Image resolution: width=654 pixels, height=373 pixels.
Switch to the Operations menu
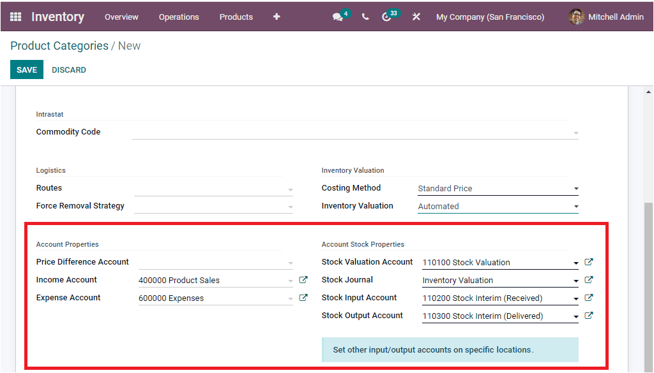point(179,17)
